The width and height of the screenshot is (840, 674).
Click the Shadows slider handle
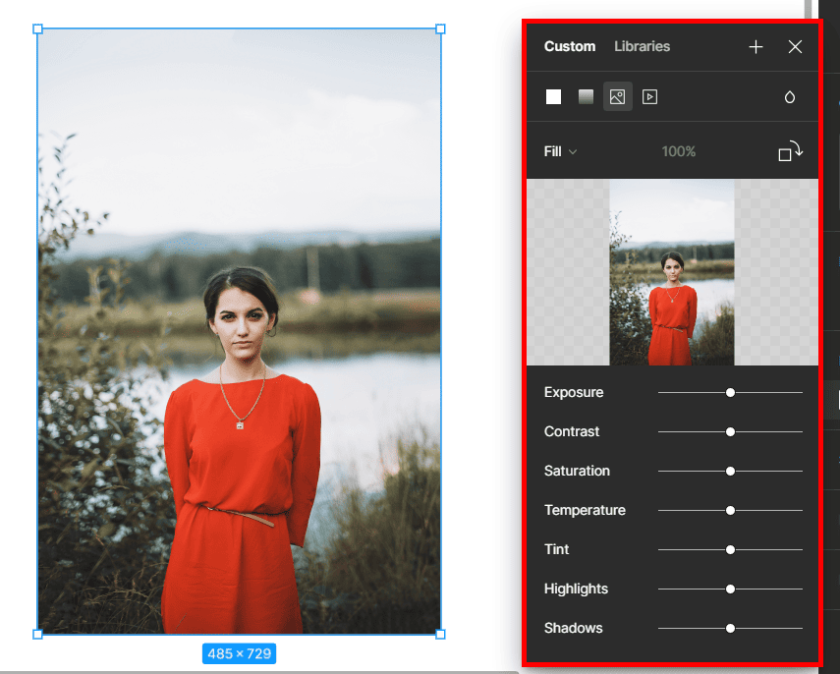730,628
